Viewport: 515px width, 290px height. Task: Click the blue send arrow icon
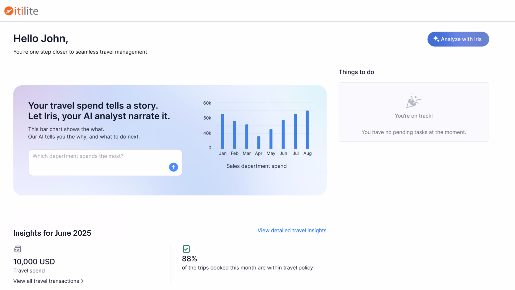coord(173,167)
